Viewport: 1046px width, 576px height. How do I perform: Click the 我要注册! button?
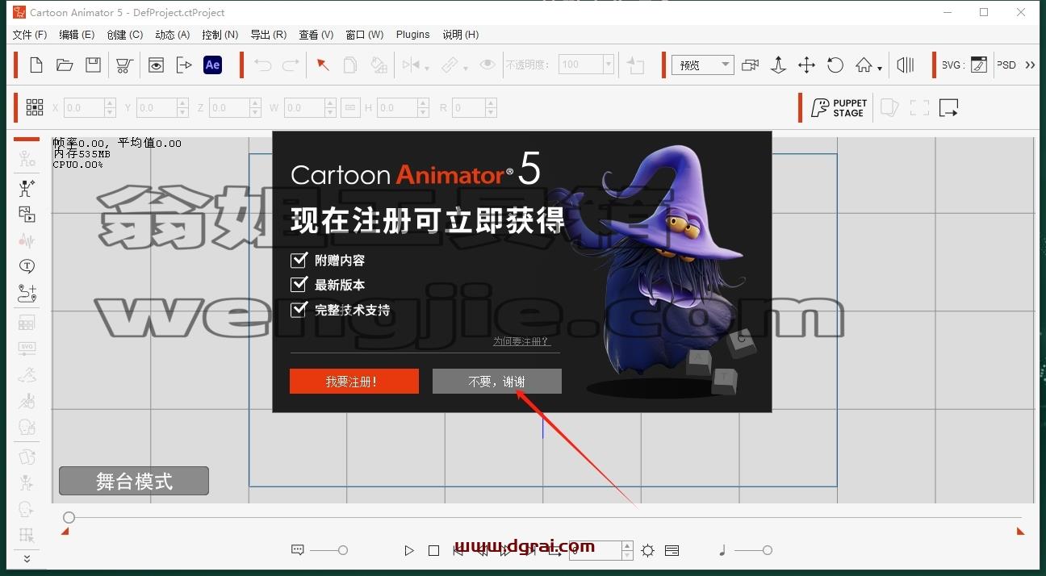(354, 382)
